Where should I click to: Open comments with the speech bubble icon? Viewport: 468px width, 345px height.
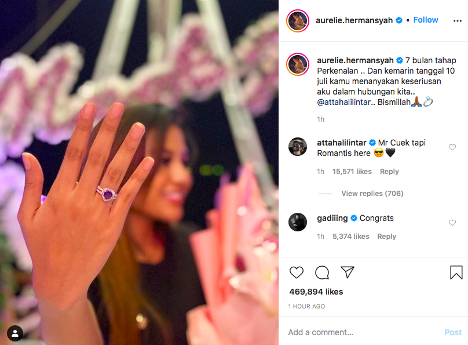pos(322,272)
